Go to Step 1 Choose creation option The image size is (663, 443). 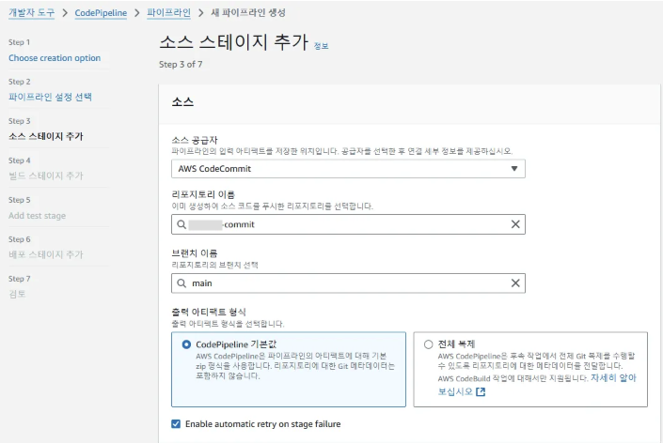(x=55, y=58)
